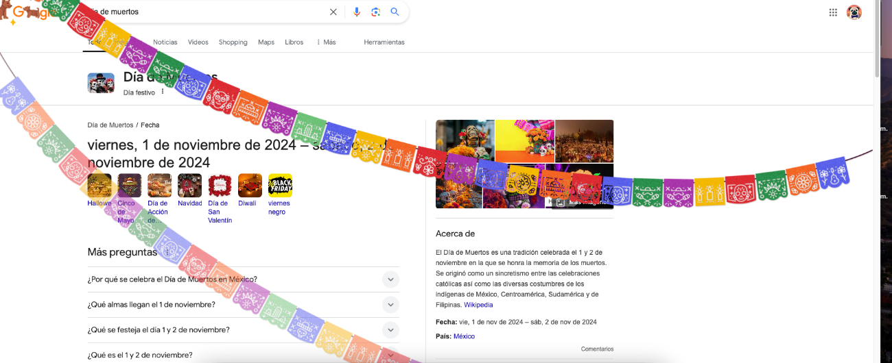The width and height of the screenshot is (892, 363).
Task: Open the Wikipedia link in Acerca de
Action: (478, 305)
